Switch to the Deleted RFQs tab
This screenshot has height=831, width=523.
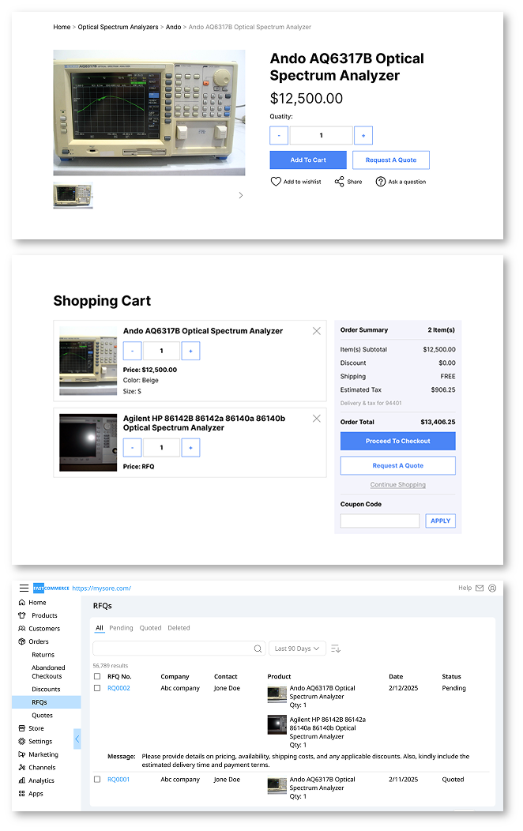179,628
